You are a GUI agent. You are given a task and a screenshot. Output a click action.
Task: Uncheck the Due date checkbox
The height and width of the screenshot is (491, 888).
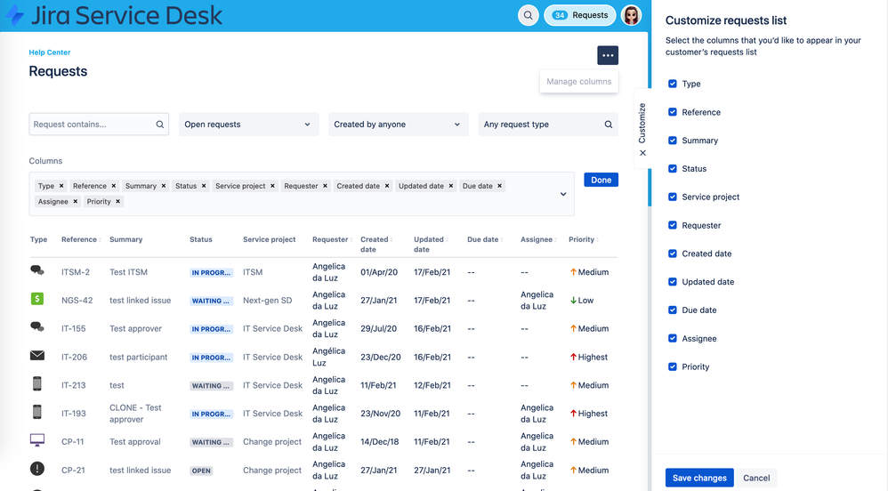coord(673,310)
